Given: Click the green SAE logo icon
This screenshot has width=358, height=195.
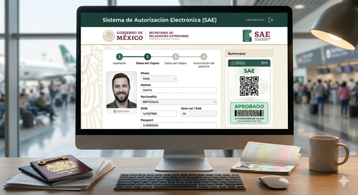Looking at the screenshot, I should (247, 36).
